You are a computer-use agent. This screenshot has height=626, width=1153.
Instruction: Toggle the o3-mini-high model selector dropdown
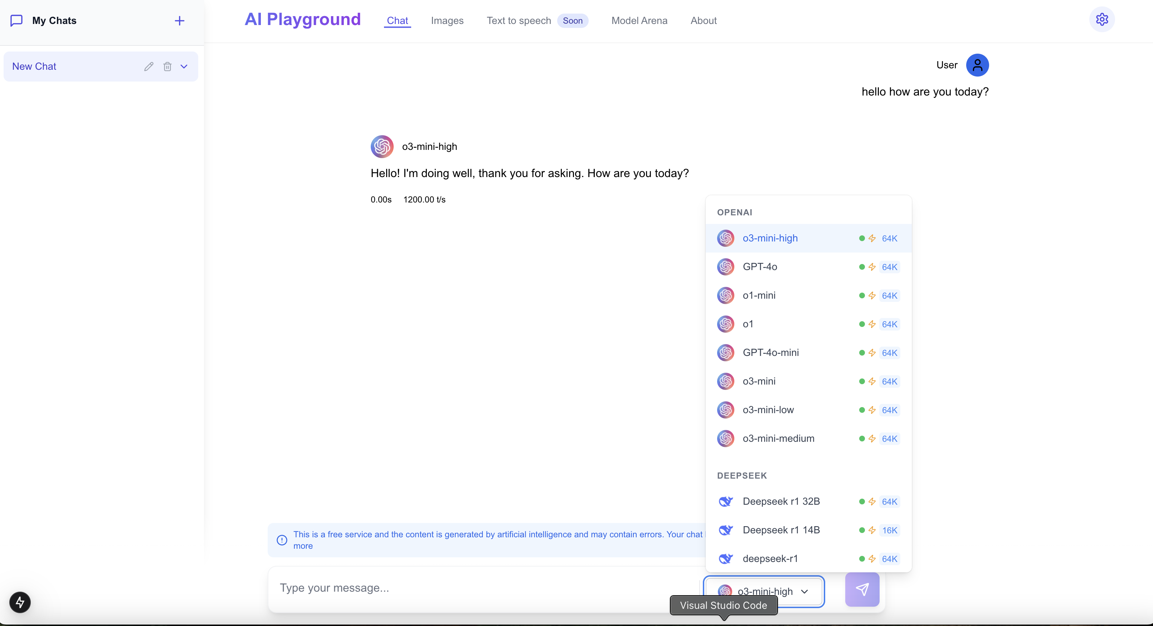pos(764,591)
